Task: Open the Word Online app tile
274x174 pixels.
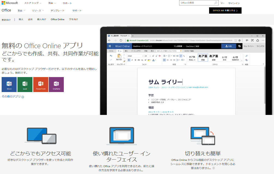Action: 9,84
